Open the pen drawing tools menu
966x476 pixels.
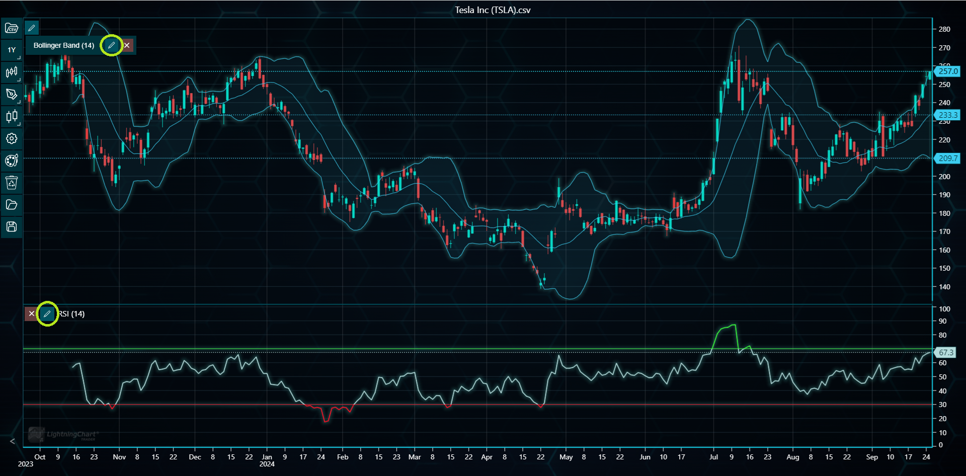[12, 94]
